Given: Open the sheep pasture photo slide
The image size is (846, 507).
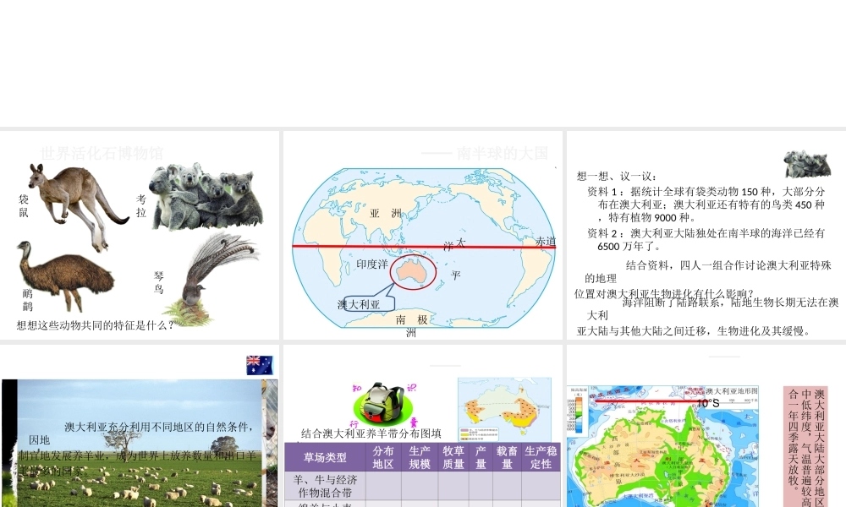Looking at the screenshot, I should 140,426.
